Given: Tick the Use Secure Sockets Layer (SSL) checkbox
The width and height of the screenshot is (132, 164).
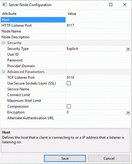Looking at the screenshot, I should point(69,83).
